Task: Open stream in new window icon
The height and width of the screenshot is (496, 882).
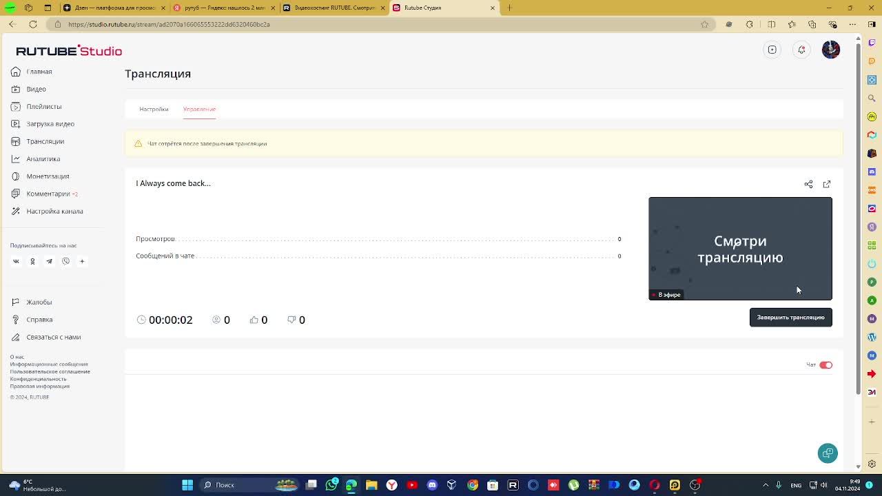Action: tap(827, 184)
